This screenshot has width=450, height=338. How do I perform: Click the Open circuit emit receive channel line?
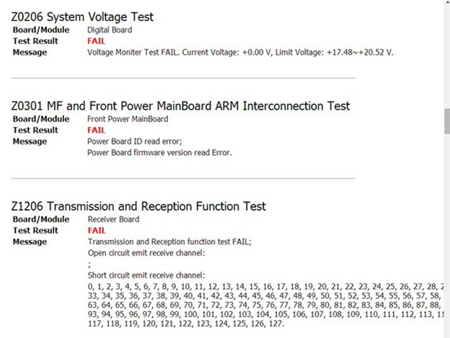[146, 253]
